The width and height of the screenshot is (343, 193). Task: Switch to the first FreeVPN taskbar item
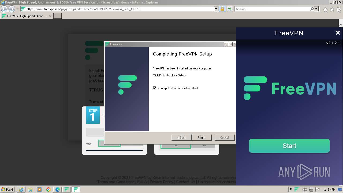(x=66, y=190)
